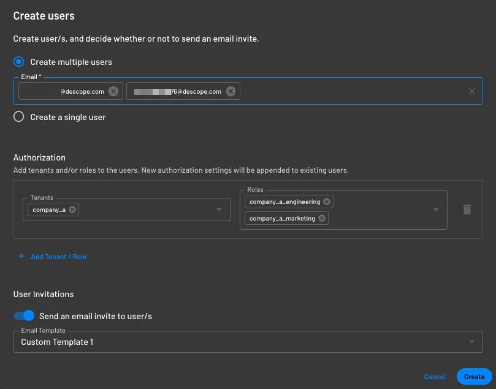Click the plus icon beside Add Tenant / Role
This screenshot has height=389, width=496.
(21, 256)
